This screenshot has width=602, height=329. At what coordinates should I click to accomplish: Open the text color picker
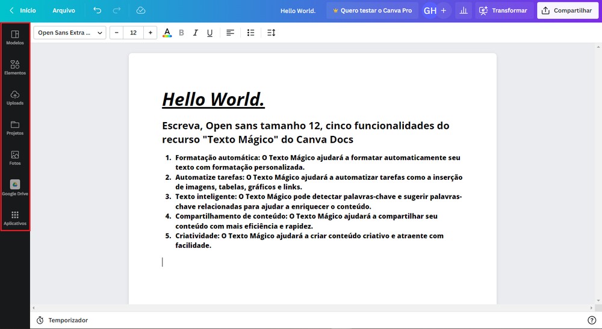pos(167,32)
